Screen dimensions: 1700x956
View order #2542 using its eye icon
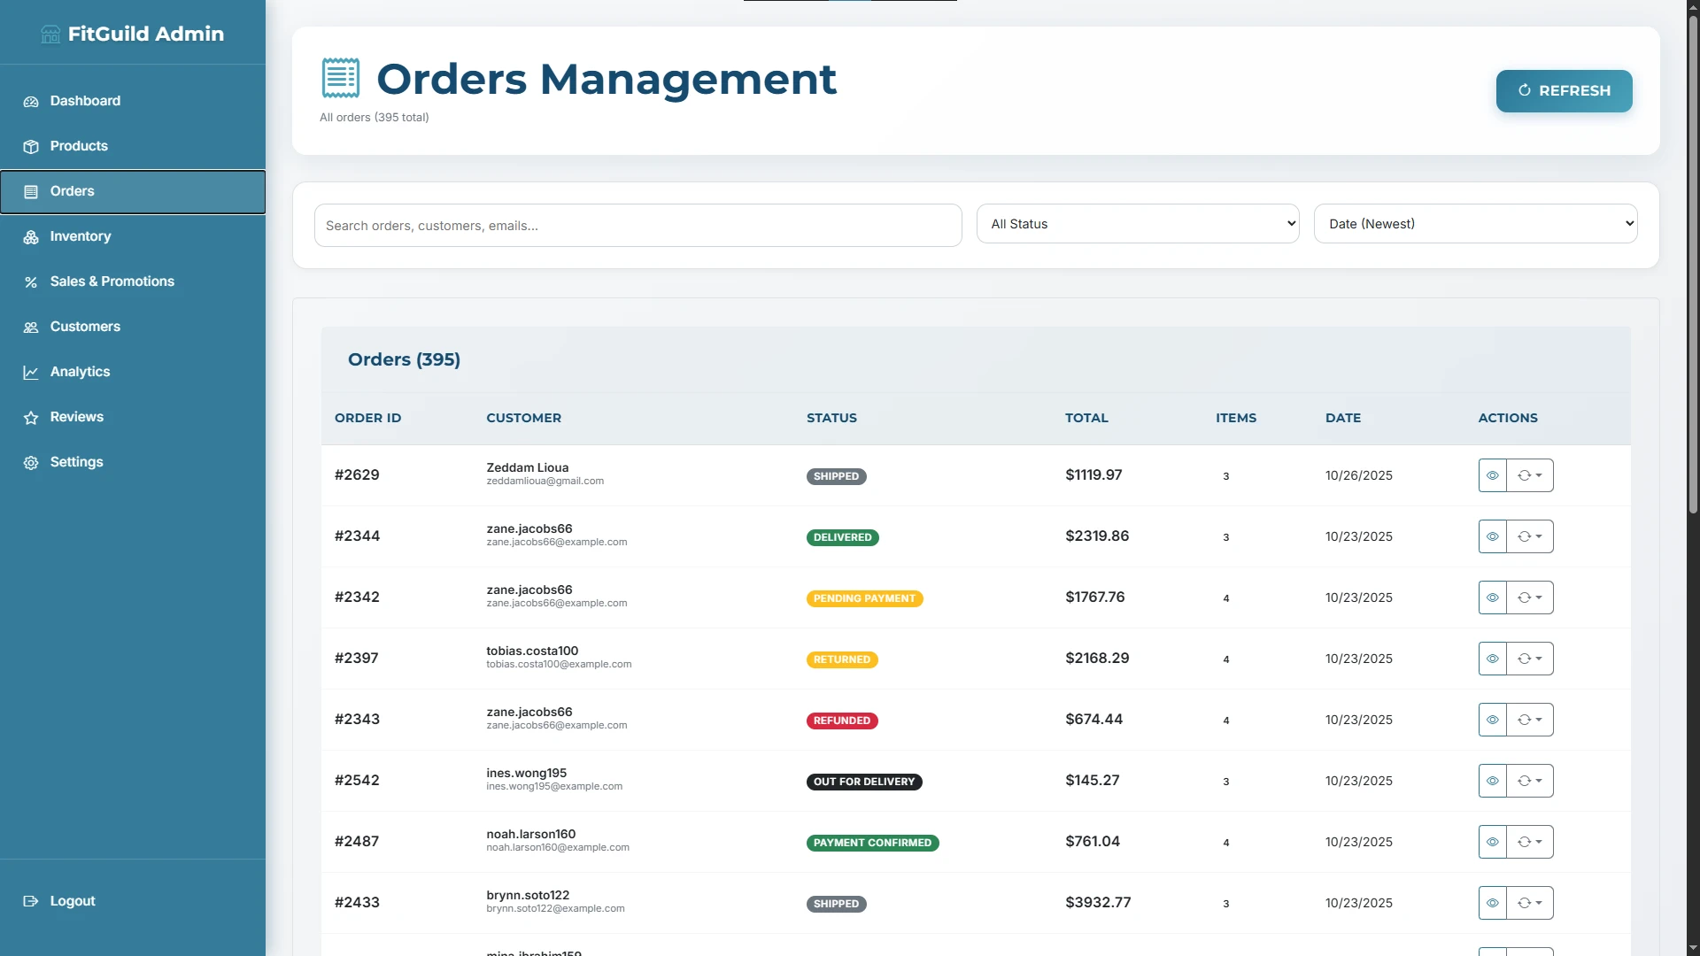tap(1493, 781)
